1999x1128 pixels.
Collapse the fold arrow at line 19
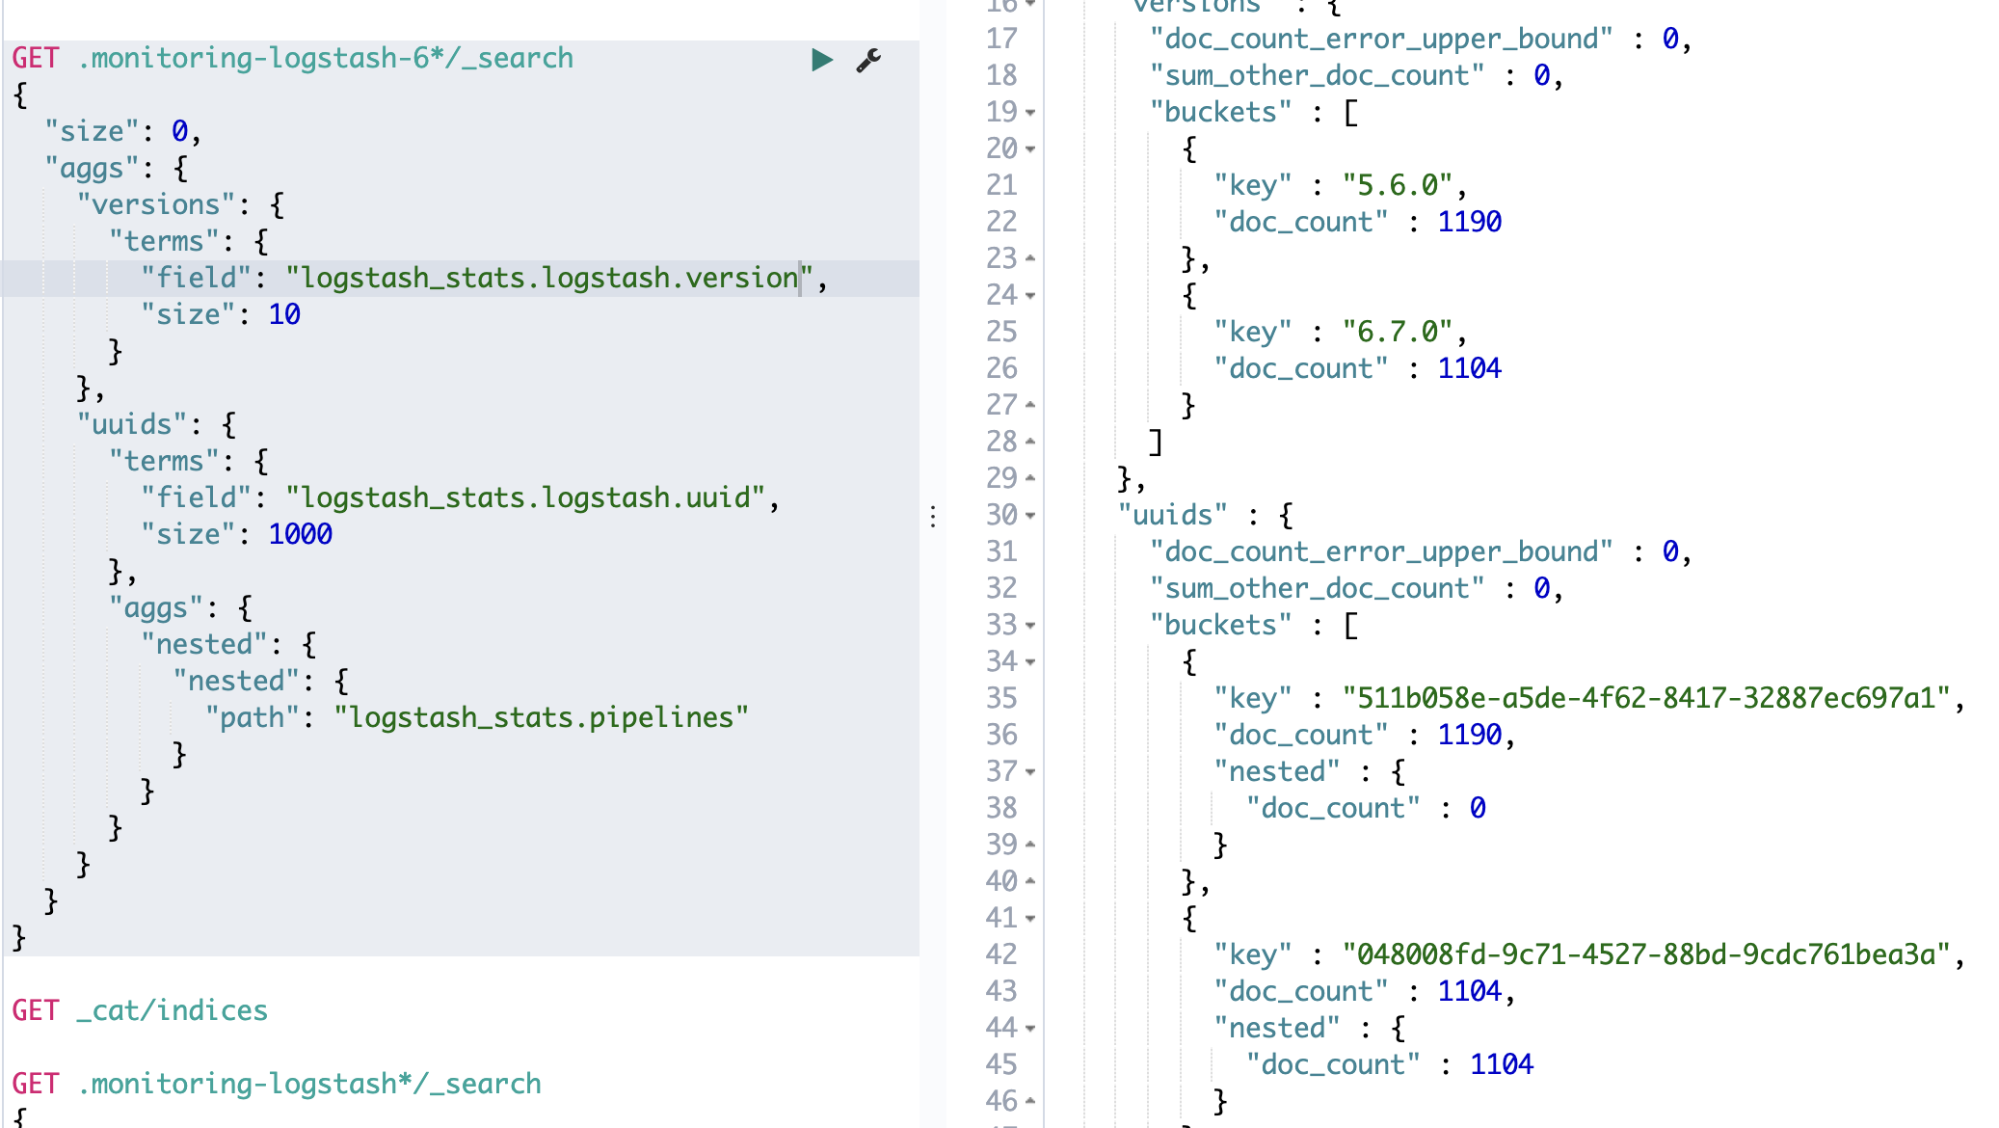point(1030,113)
